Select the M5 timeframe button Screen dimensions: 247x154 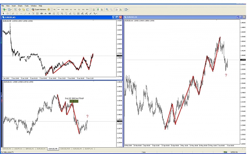pyautogui.click(x=58, y=9)
